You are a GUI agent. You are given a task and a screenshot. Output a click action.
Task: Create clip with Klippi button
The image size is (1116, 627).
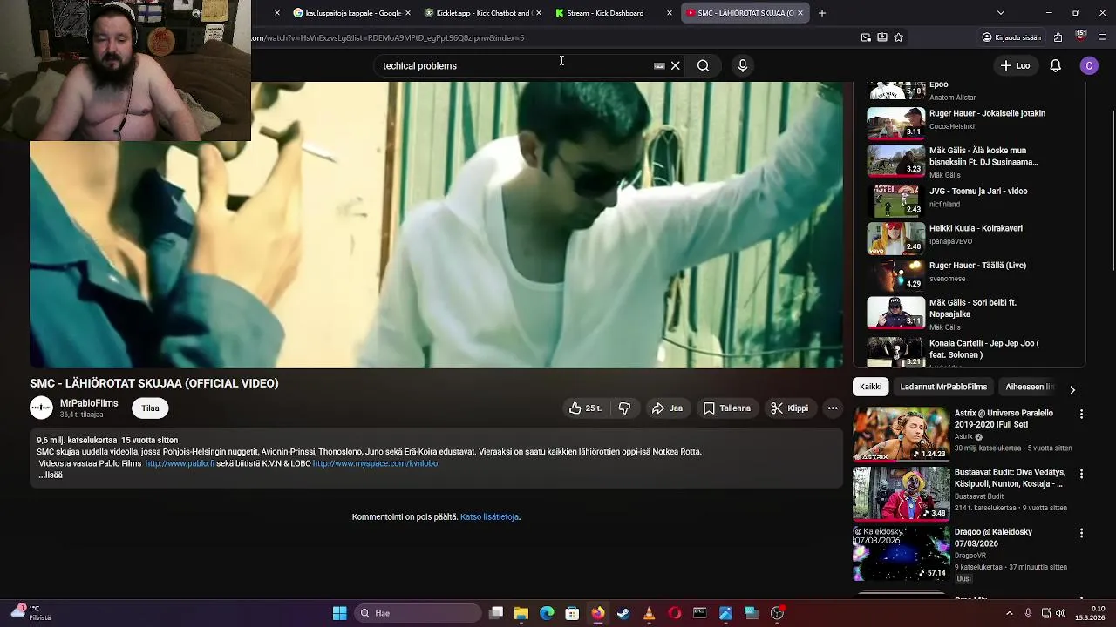[x=790, y=408]
